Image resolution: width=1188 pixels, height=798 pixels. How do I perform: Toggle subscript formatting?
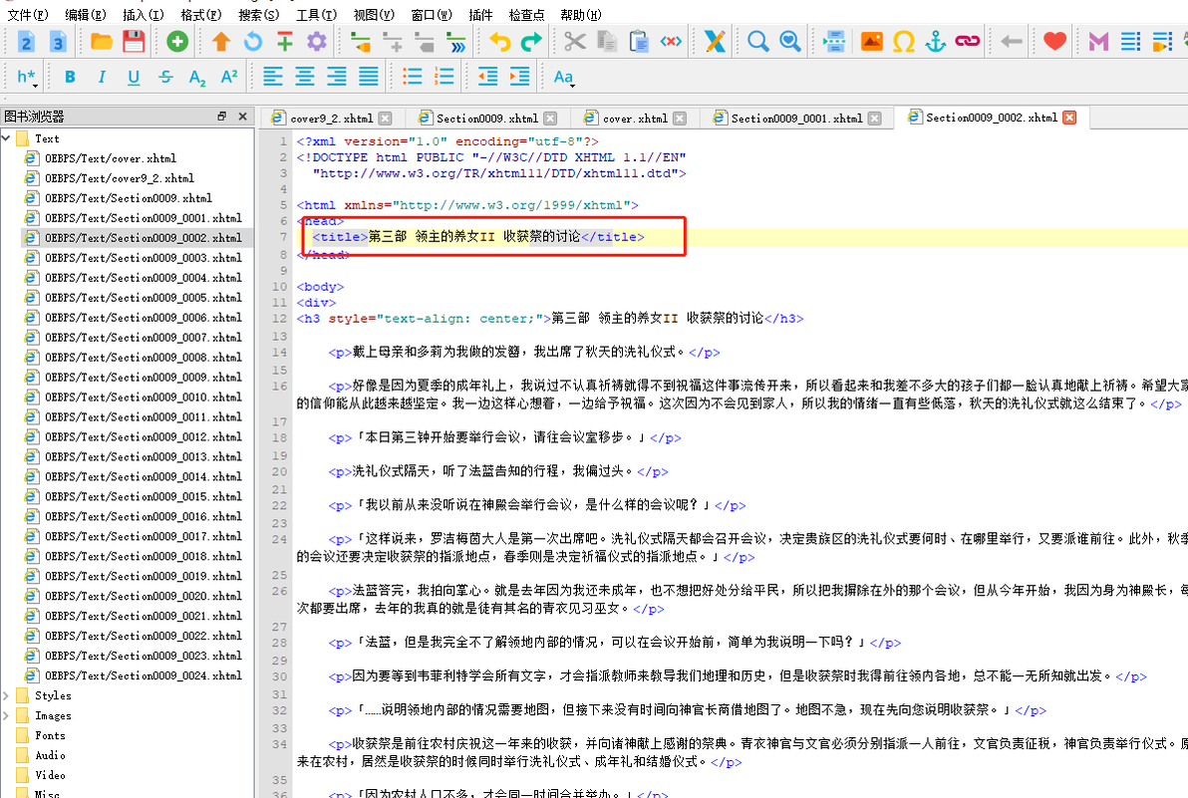197,78
